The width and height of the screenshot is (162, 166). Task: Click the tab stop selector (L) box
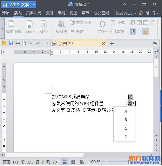4,52
